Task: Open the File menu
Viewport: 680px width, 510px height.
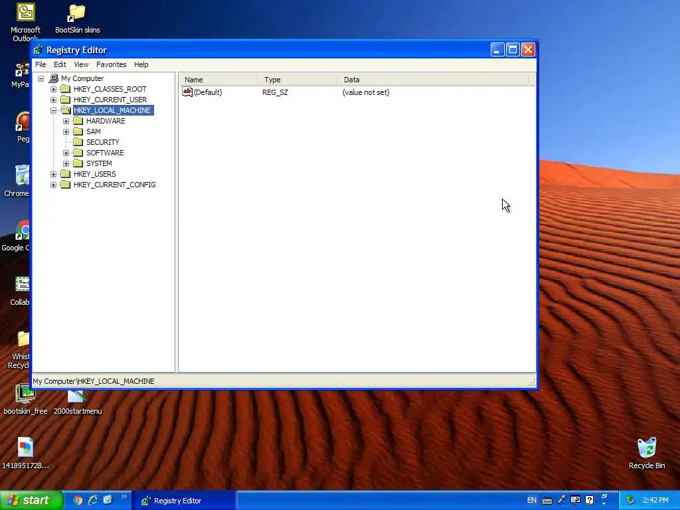Action: point(41,64)
